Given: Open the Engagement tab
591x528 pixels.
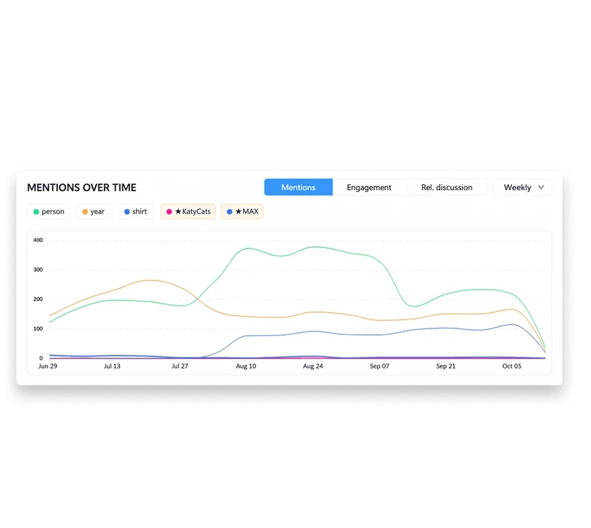Looking at the screenshot, I should [369, 187].
